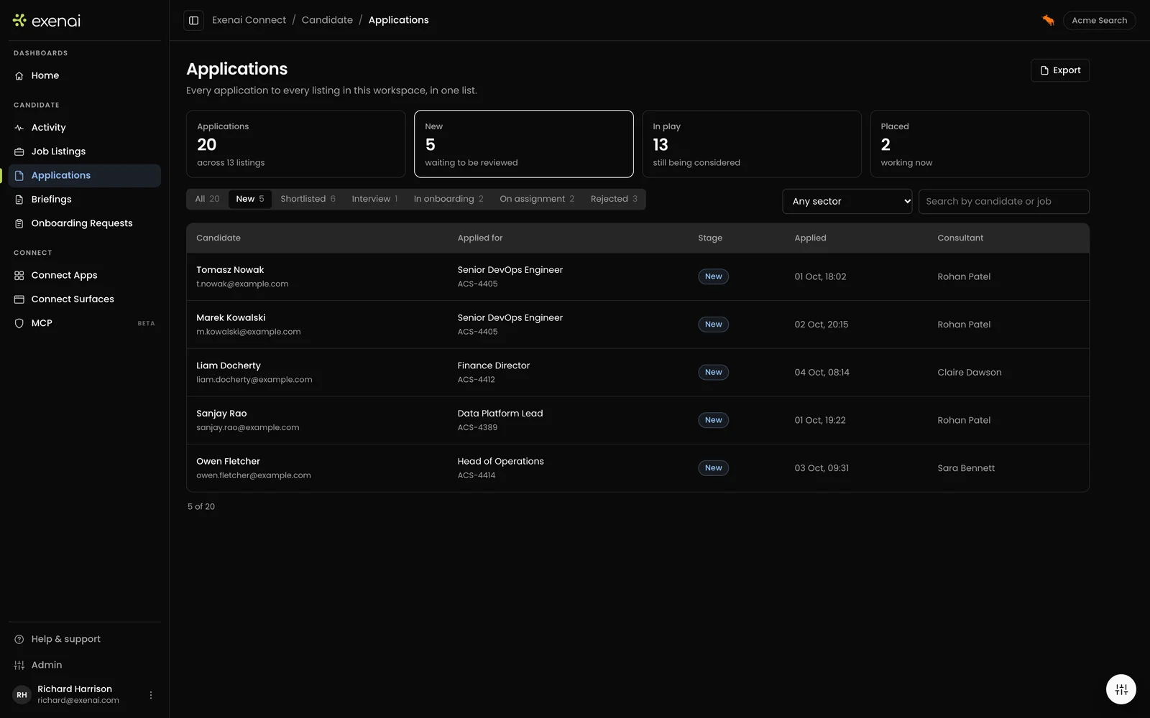Open Connect Apps
Image resolution: width=1150 pixels, height=718 pixels.
pyautogui.click(x=85, y=275)
